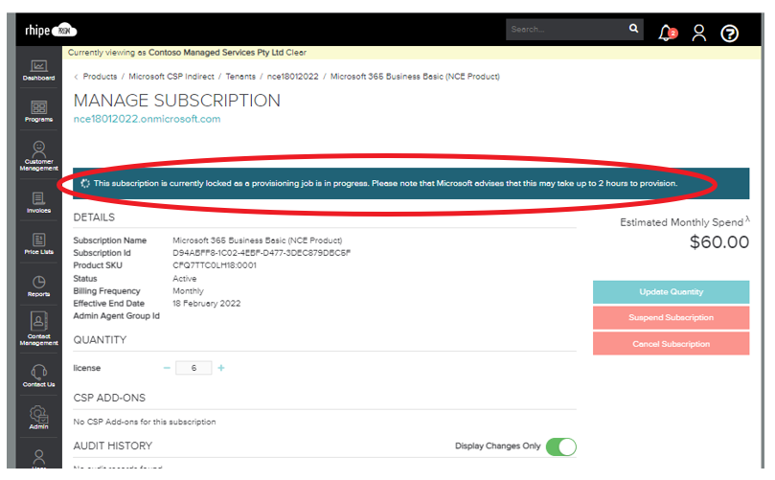The width and height of the screenshot is (775, 480).
Task: Open the help question mark icon
Action: 730,34
